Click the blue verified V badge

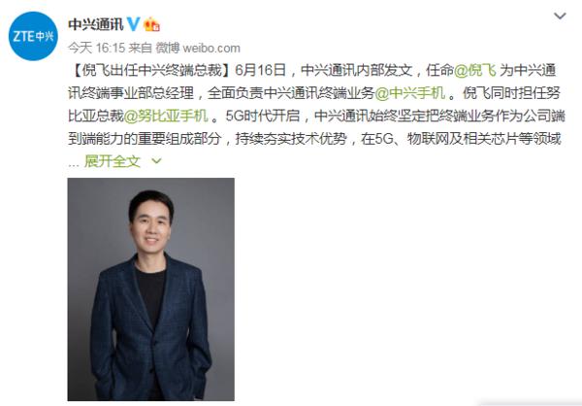(x=133, y=24)
